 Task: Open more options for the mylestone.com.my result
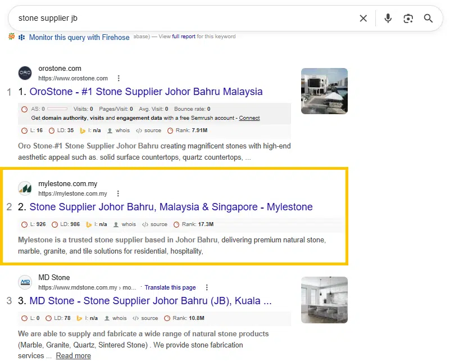click(118, 193)
